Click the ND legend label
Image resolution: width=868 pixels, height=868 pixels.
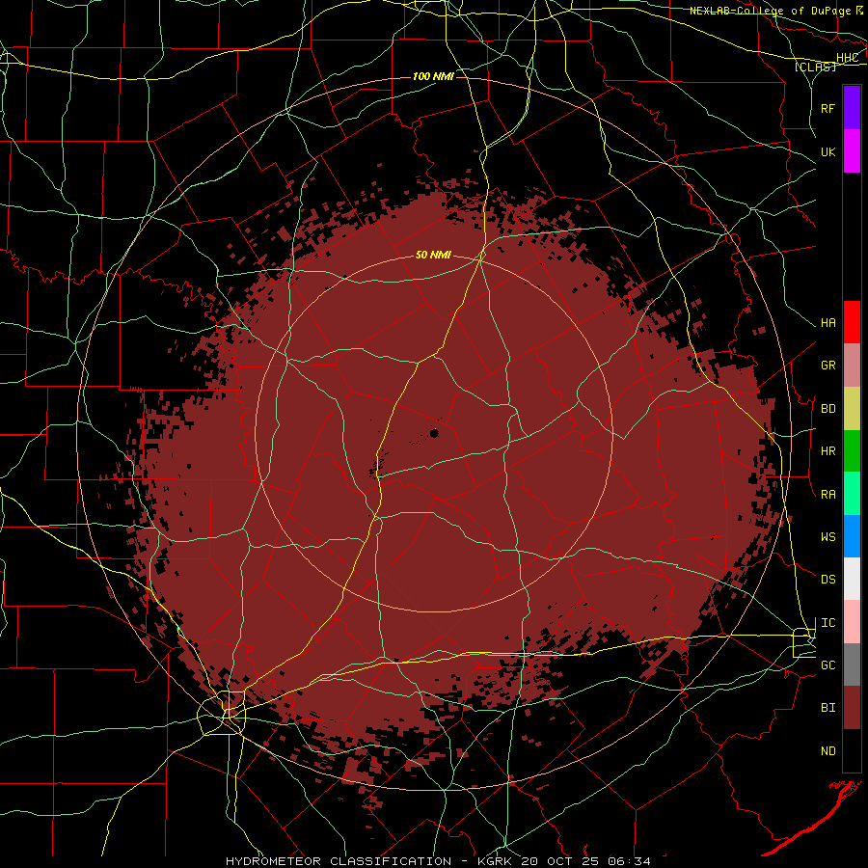click(x=828, y=751)
